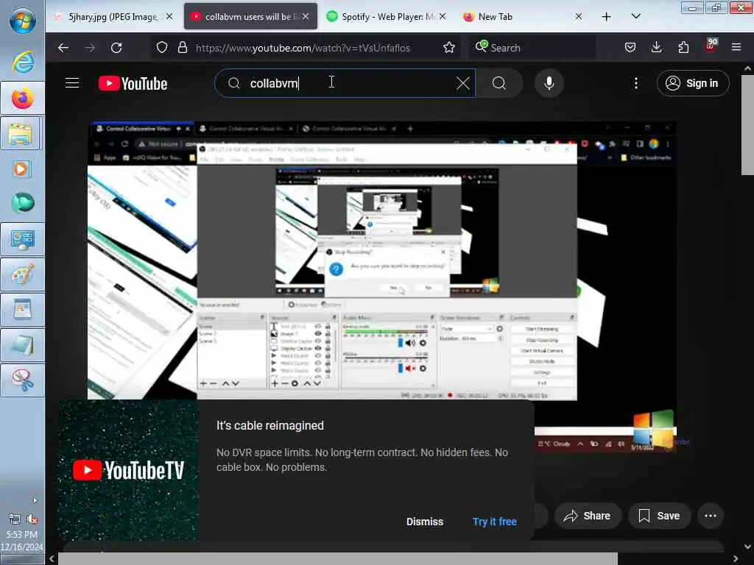Switch to Firefox on the taskbar
Viewport: 754px width, 565px height.
coord(23,99)
